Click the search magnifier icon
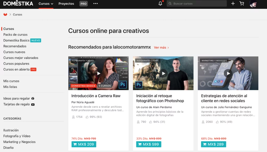The image size is (267, 152). (170, 3)
